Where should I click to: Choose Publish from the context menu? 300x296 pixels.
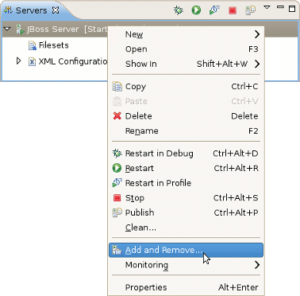[x=186, y=212]
